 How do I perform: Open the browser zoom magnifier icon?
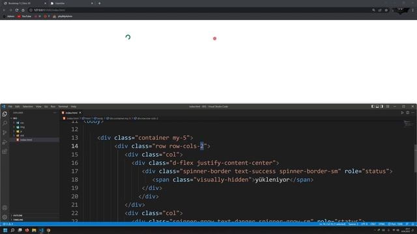373,10
